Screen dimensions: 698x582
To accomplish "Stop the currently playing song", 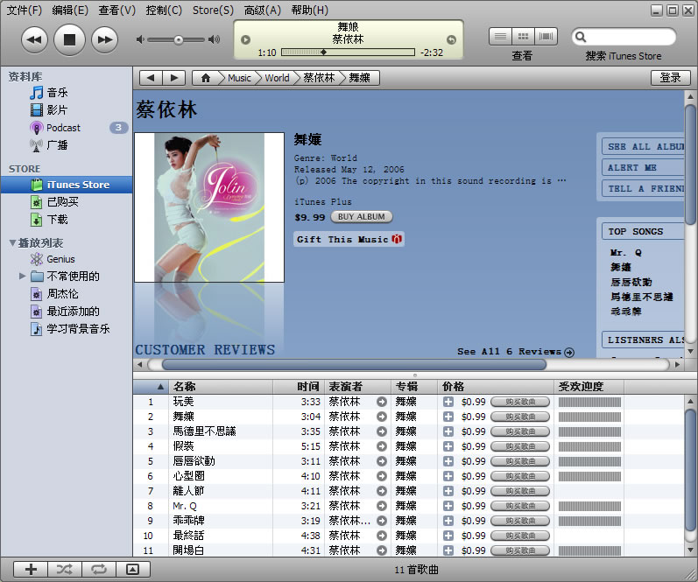I will coord(69,39).
